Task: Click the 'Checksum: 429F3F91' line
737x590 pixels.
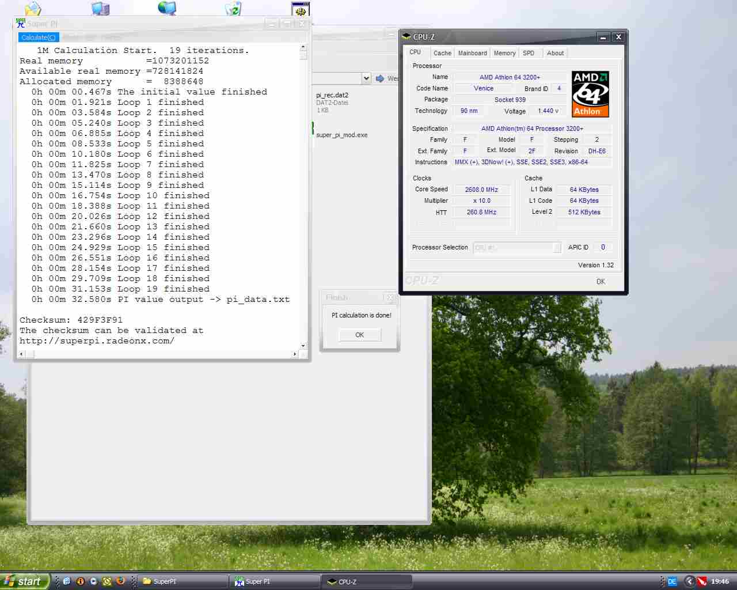Action: (71, 320)
